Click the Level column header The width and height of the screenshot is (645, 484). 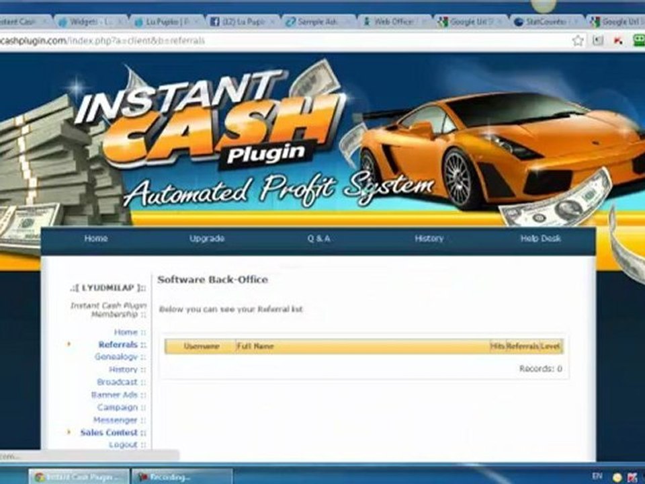tap(550, 346)
